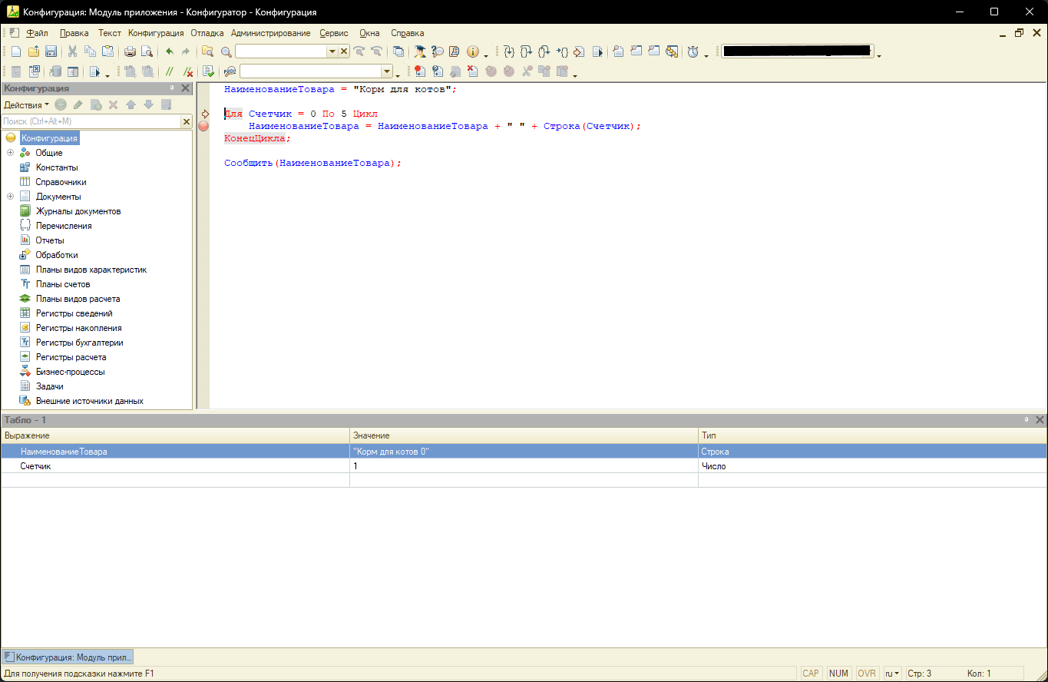Cut selection using the scissors icon
This screenshot has height=682, width=1048.
(x=73, y=51)
